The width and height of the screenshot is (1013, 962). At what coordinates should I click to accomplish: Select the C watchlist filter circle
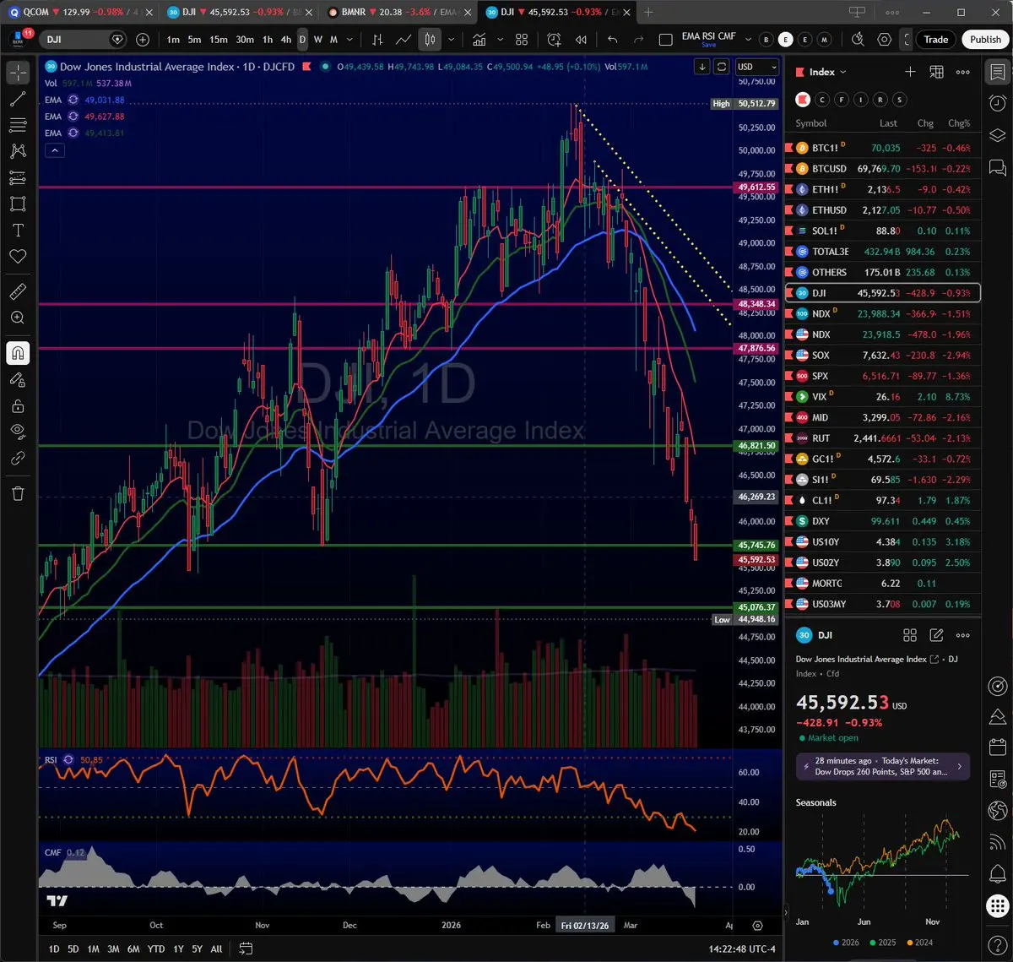tap(822, 100)
